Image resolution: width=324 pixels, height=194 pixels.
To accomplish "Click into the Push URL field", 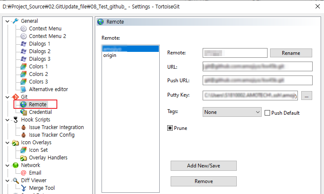I will [257, 80].
